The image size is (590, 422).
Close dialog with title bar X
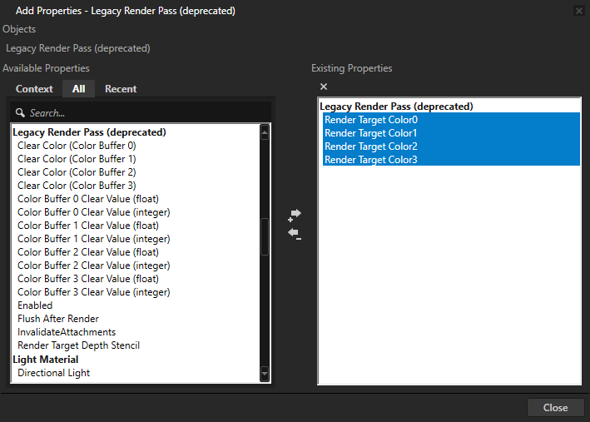point(579,11)
